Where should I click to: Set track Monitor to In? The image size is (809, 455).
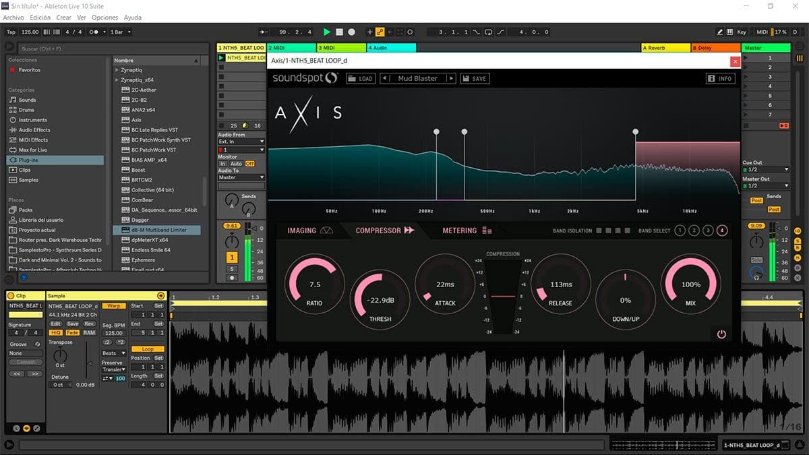point(222,164)
